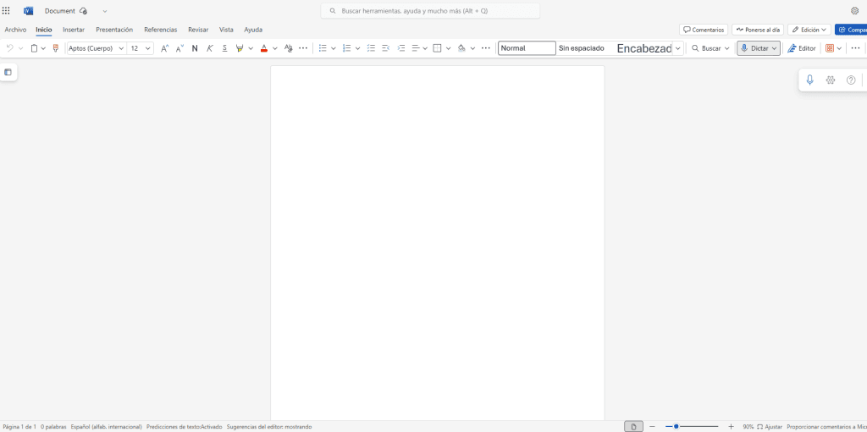Increase font size with the larger A icon

(164, 48)
